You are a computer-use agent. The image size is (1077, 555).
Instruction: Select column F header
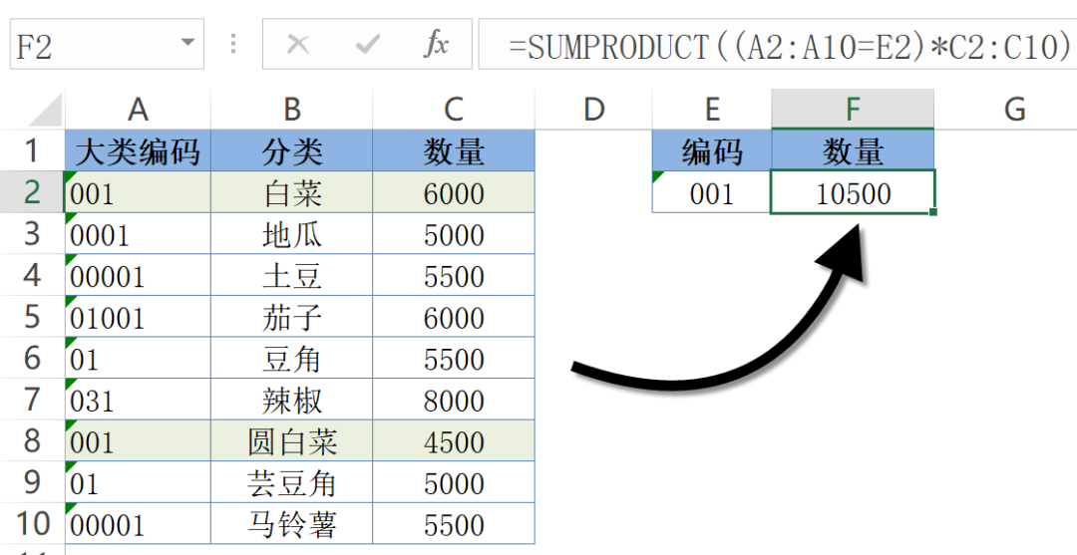point(853,109)
